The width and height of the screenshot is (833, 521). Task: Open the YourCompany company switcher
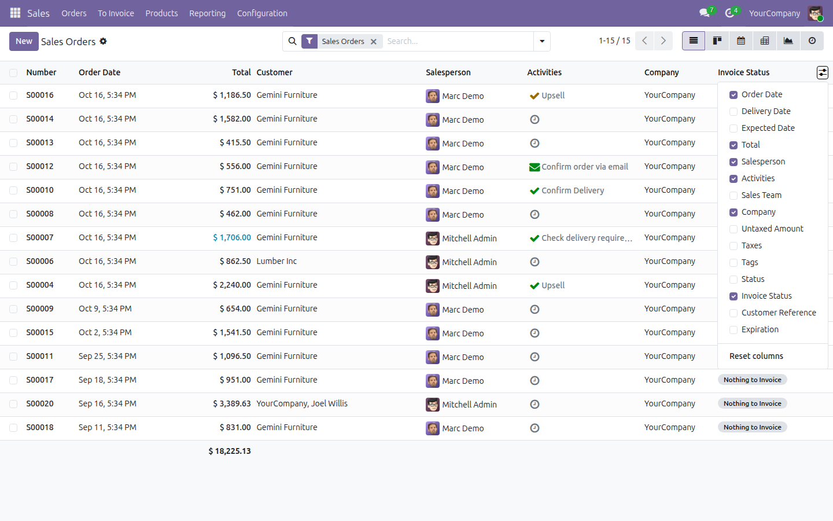coord(775,13)
